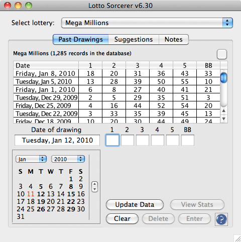Screen dimensions: 241x242
Task: Click the Clear button
Action: [x=122, y=218]
